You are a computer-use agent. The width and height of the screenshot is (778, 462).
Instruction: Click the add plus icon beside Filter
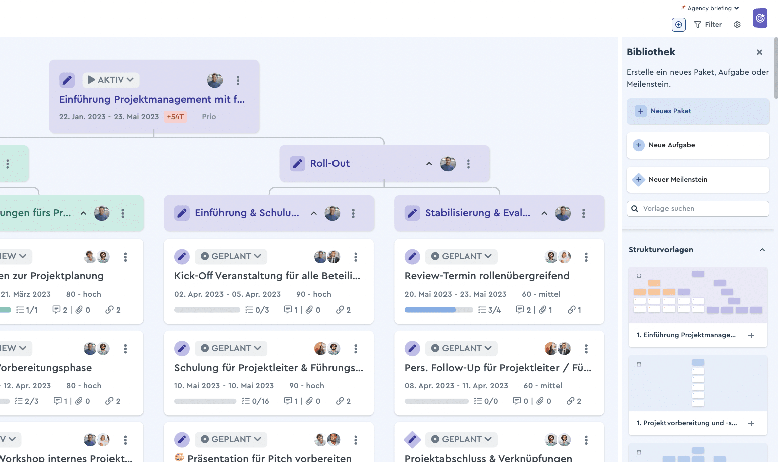[x=678, y=24]
